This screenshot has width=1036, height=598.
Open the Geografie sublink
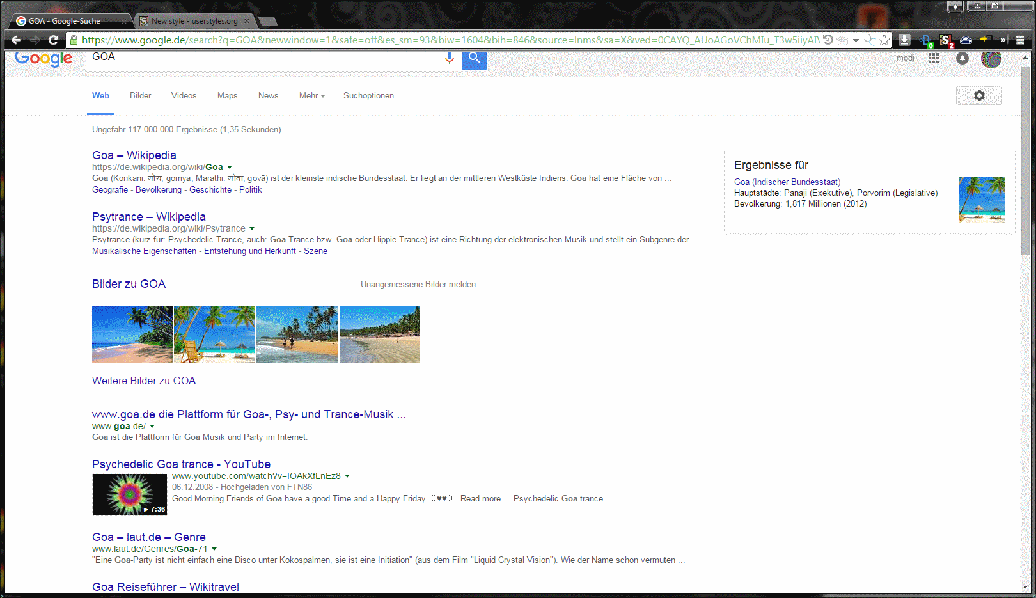(110, 190)
